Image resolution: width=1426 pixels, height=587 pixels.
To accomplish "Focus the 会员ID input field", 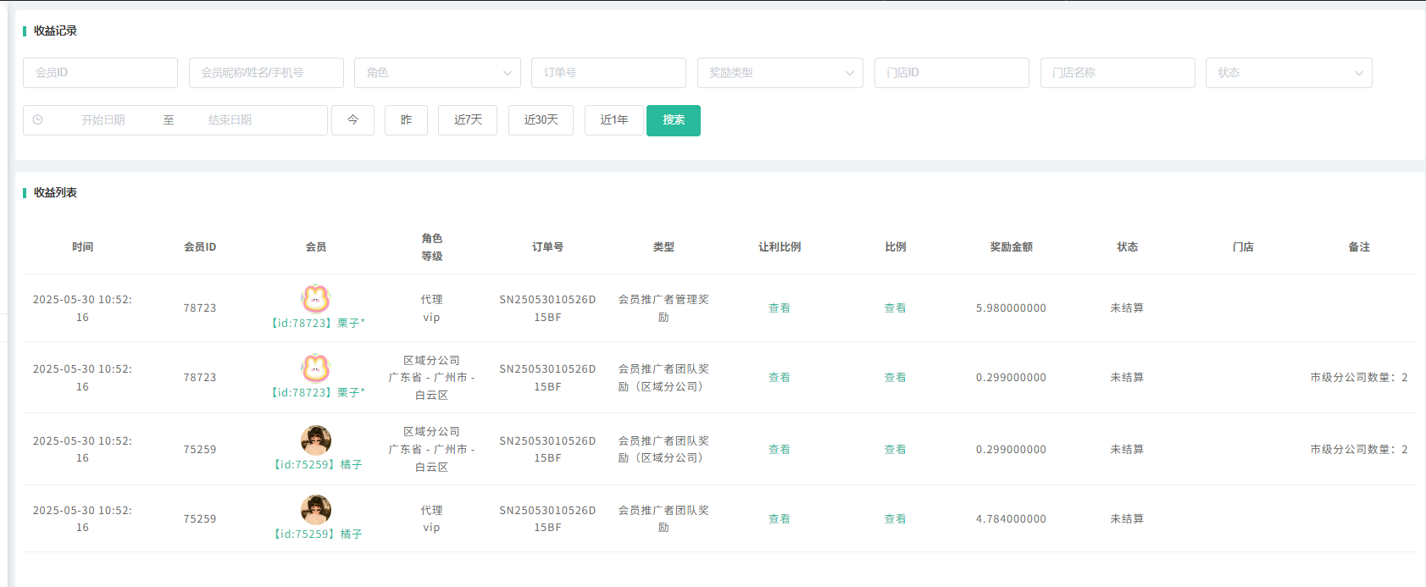I will click(100, 73).
